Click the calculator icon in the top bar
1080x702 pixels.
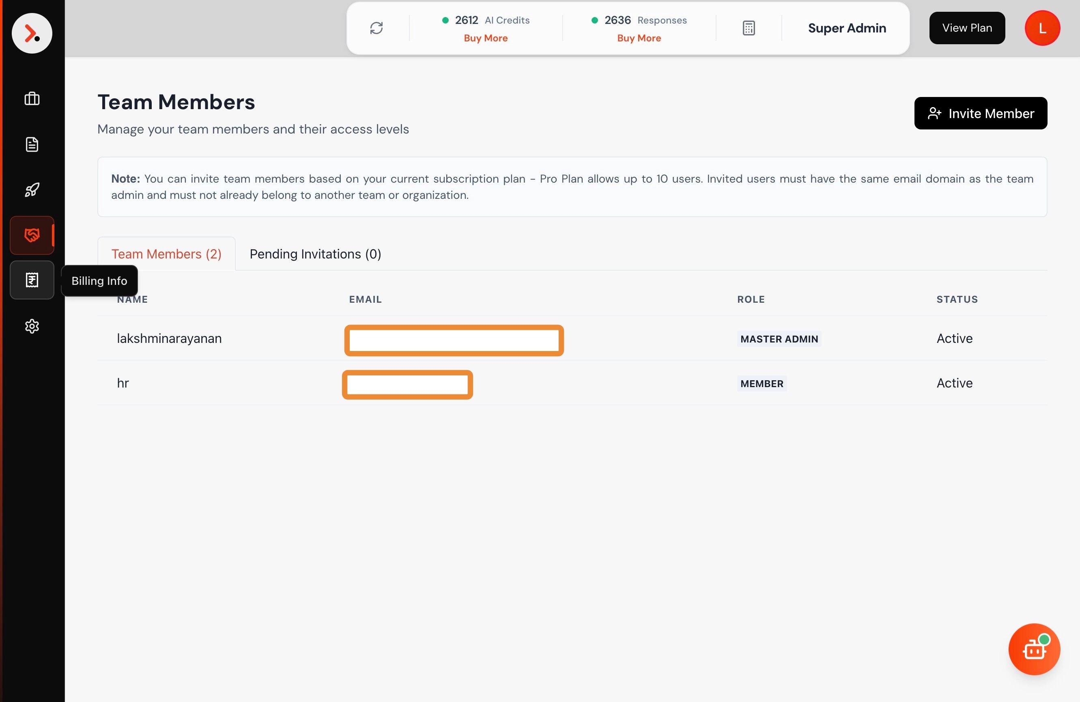tap(748, 28)
